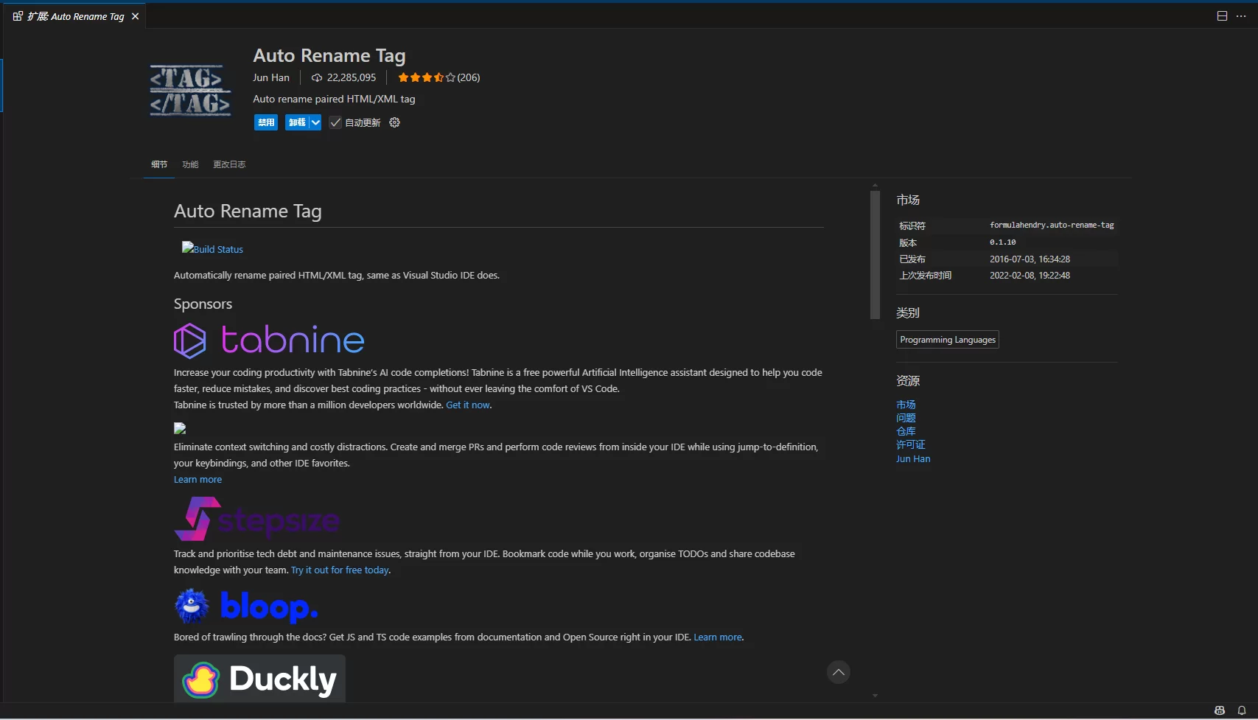Click the tabnine sponsor logo
This screenshot has width=1258, height=720.
pyautogui.click(x=269, y=340)
